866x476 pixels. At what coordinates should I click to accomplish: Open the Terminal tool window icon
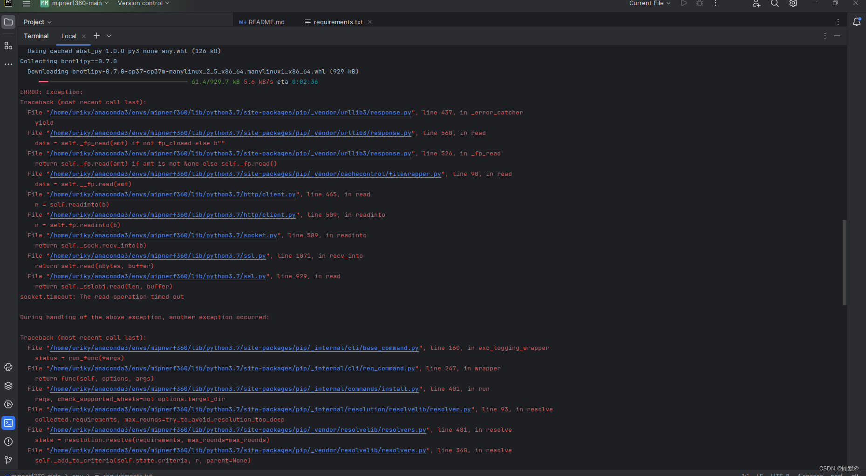pyautogui.click(x=8, y=423)
